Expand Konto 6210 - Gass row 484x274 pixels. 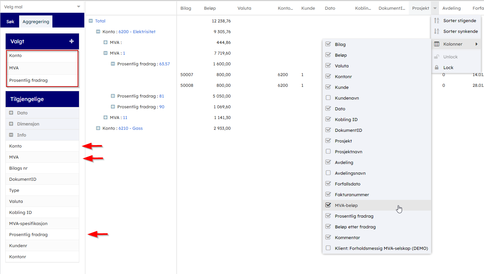(x=98, y=128)
